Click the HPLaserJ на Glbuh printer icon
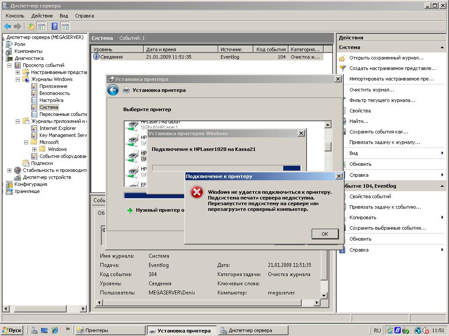The image size is (449, 336). (133, 125)
